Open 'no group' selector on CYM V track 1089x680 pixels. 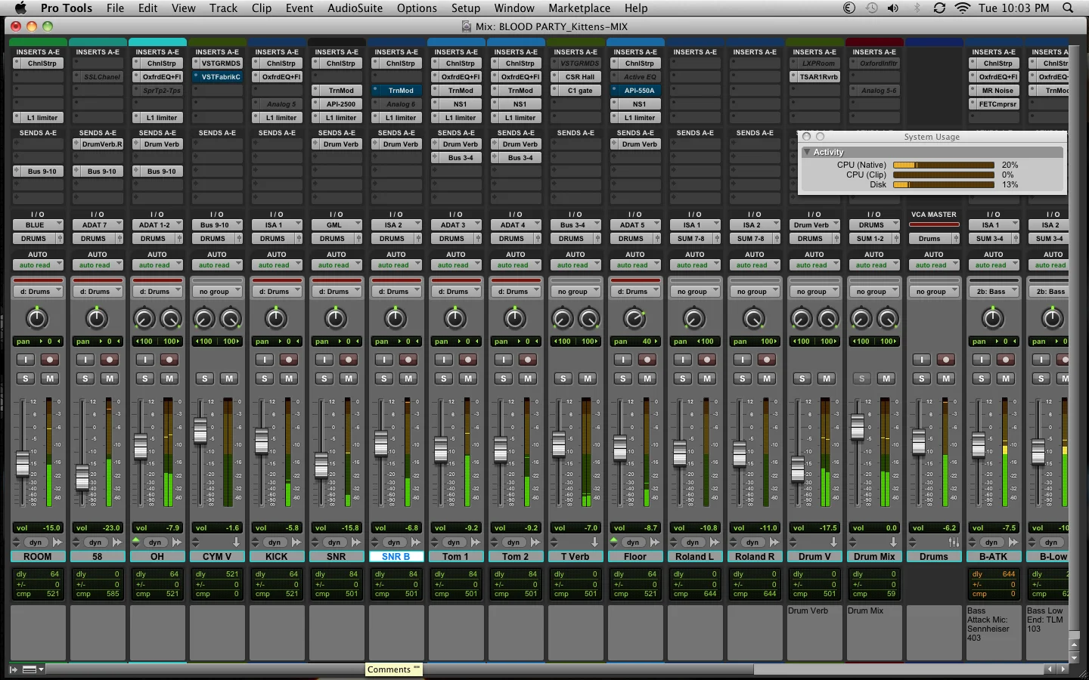216,292
